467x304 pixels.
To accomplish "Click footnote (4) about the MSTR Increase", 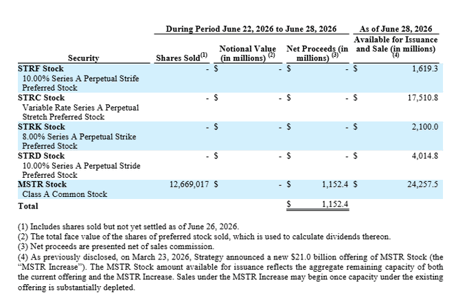I will click(x=231, y=272).
